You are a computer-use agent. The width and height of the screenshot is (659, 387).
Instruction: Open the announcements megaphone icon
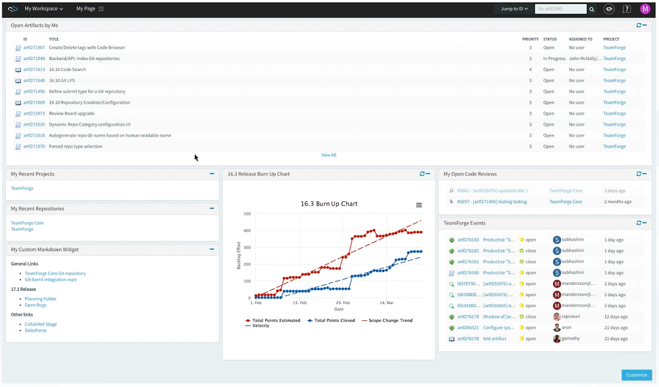(609, 9)
